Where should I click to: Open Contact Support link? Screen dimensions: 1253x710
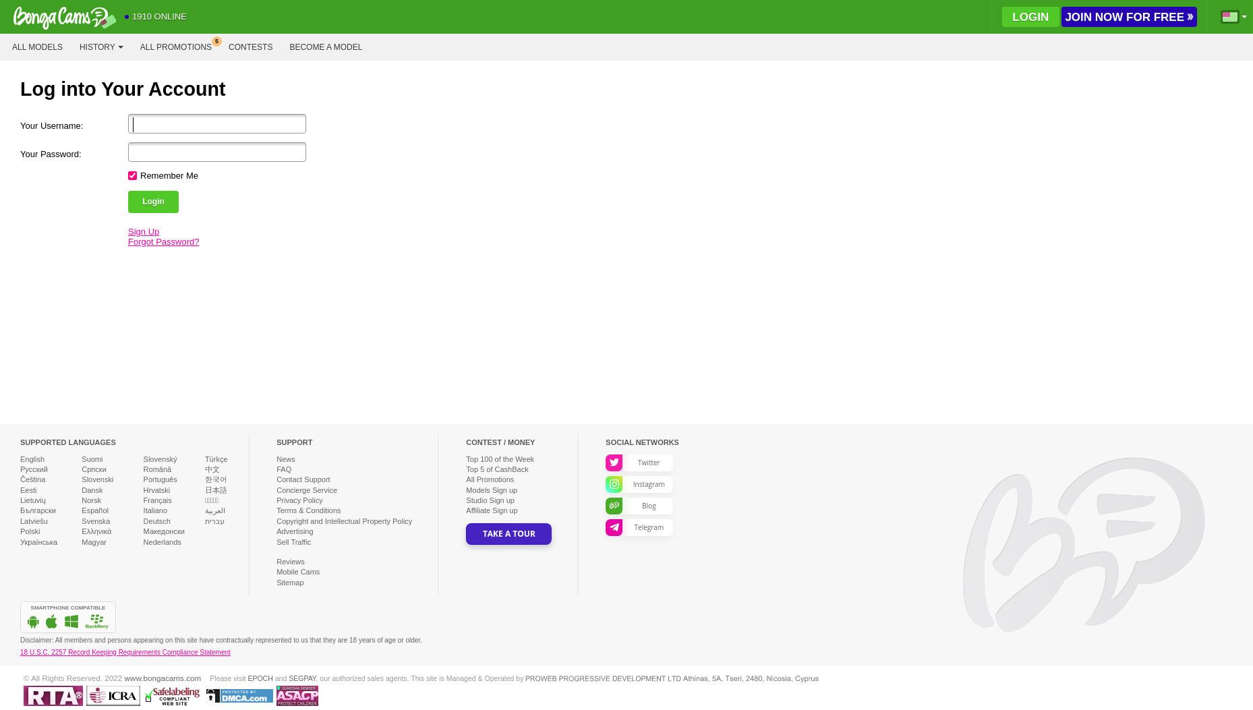tap(303, 479)
